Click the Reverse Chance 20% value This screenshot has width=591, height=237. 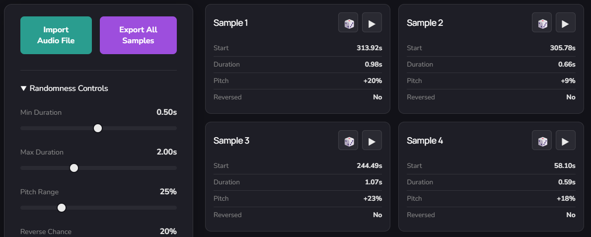(168, 232)
